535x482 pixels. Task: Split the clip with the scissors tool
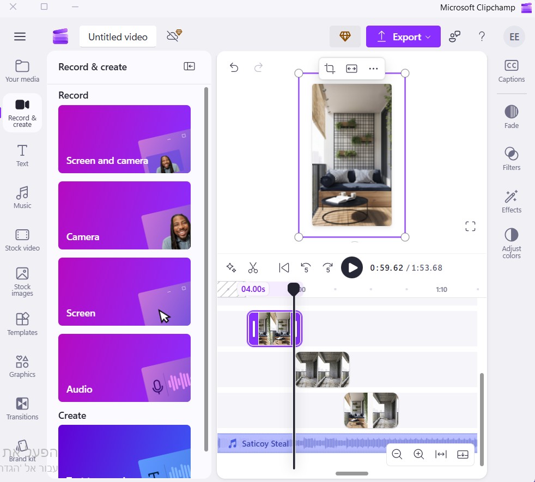coord(253,267)
